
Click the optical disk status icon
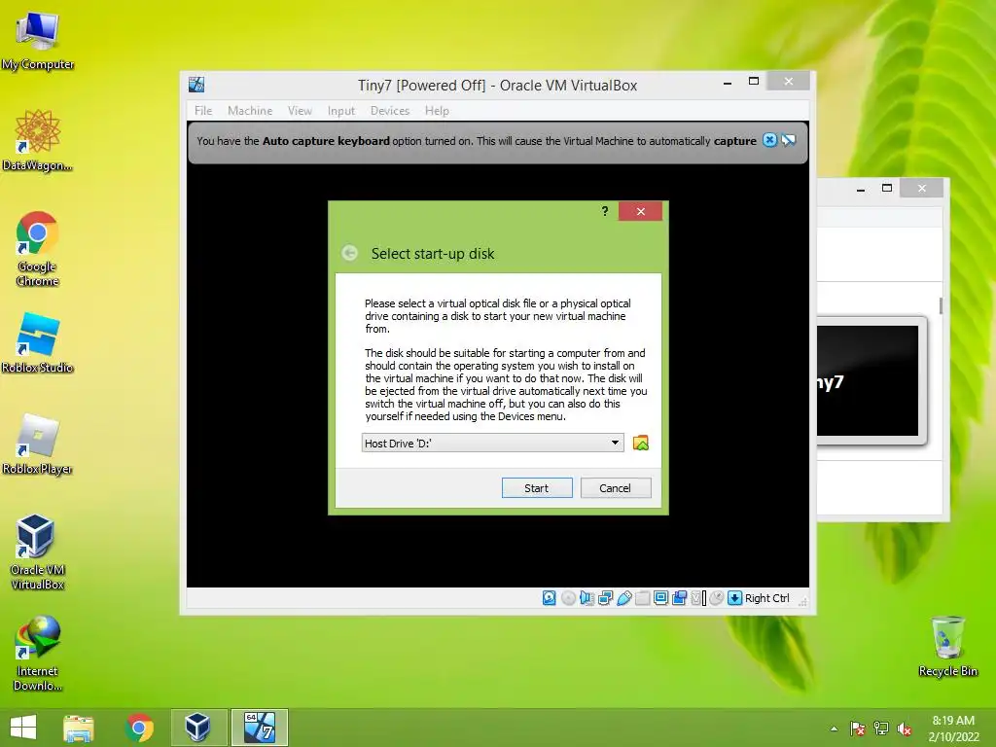point(568,598)
